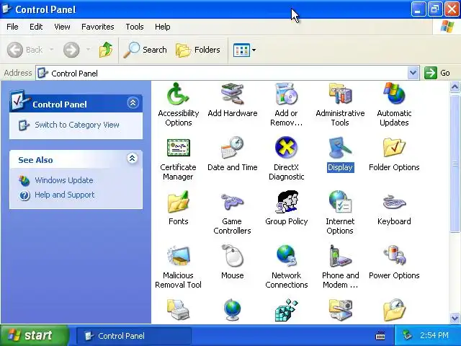Click the Search toolbar button
461x346 pixels.
(x=145, y=50)
